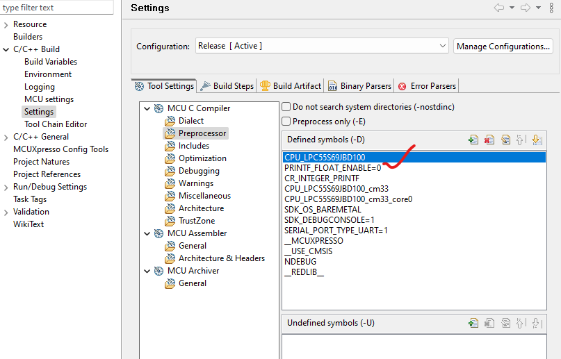Screen dimensions: 561x359
Task: Open the Project References page
Action: click(47, 174)
